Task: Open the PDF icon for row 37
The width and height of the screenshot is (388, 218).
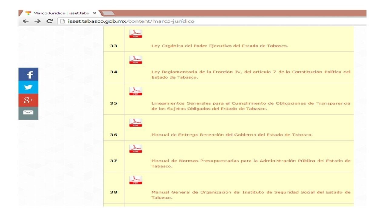Action: (135, 149)
